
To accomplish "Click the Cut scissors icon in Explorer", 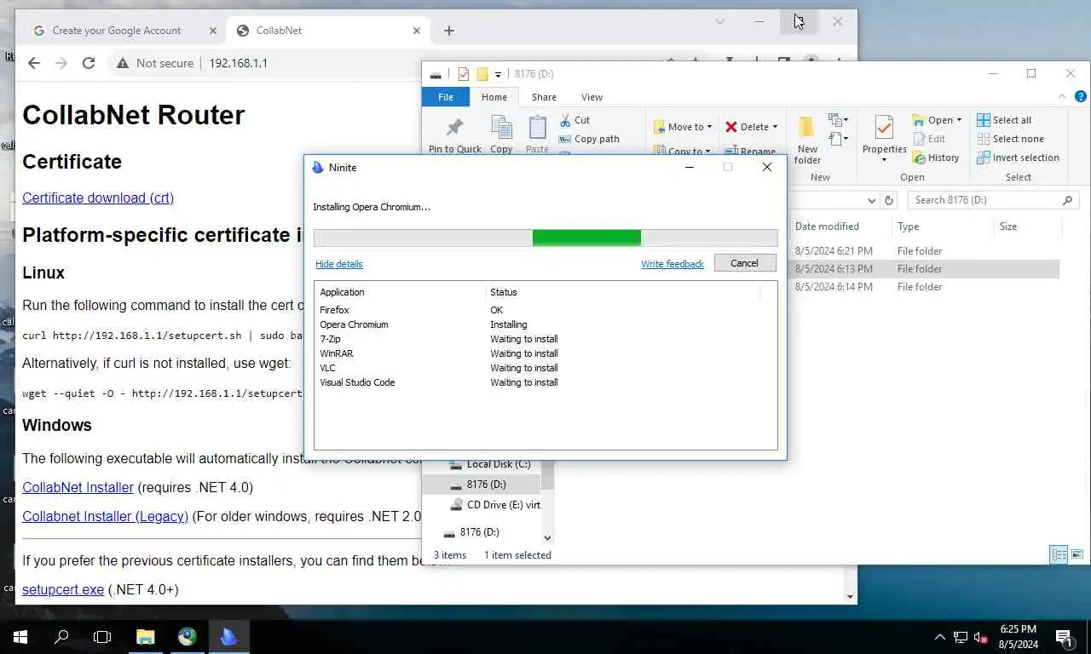I will pos(565,120).
